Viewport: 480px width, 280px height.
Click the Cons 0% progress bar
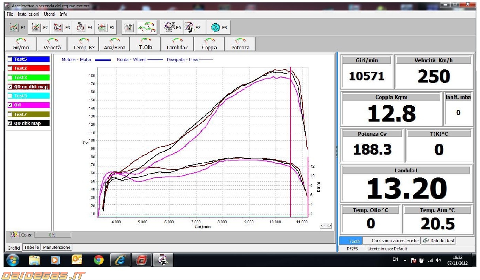[52, 235]
